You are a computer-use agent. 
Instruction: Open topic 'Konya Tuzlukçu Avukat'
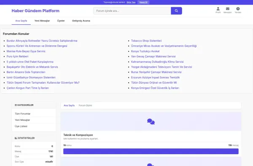pos(145,51)
